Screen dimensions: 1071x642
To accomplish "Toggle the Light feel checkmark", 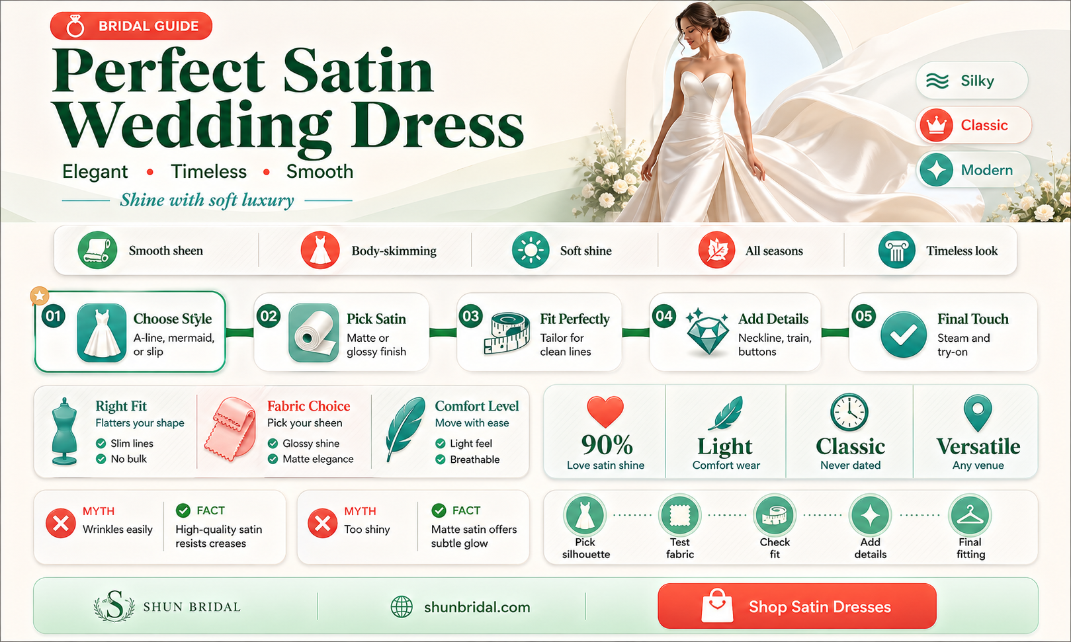I will coord(441,444).
